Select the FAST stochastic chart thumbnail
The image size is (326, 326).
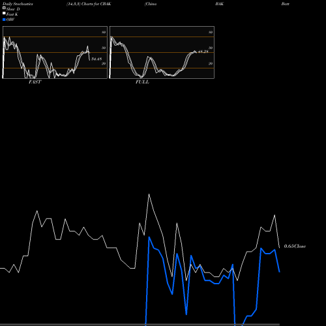click(55, 52)
